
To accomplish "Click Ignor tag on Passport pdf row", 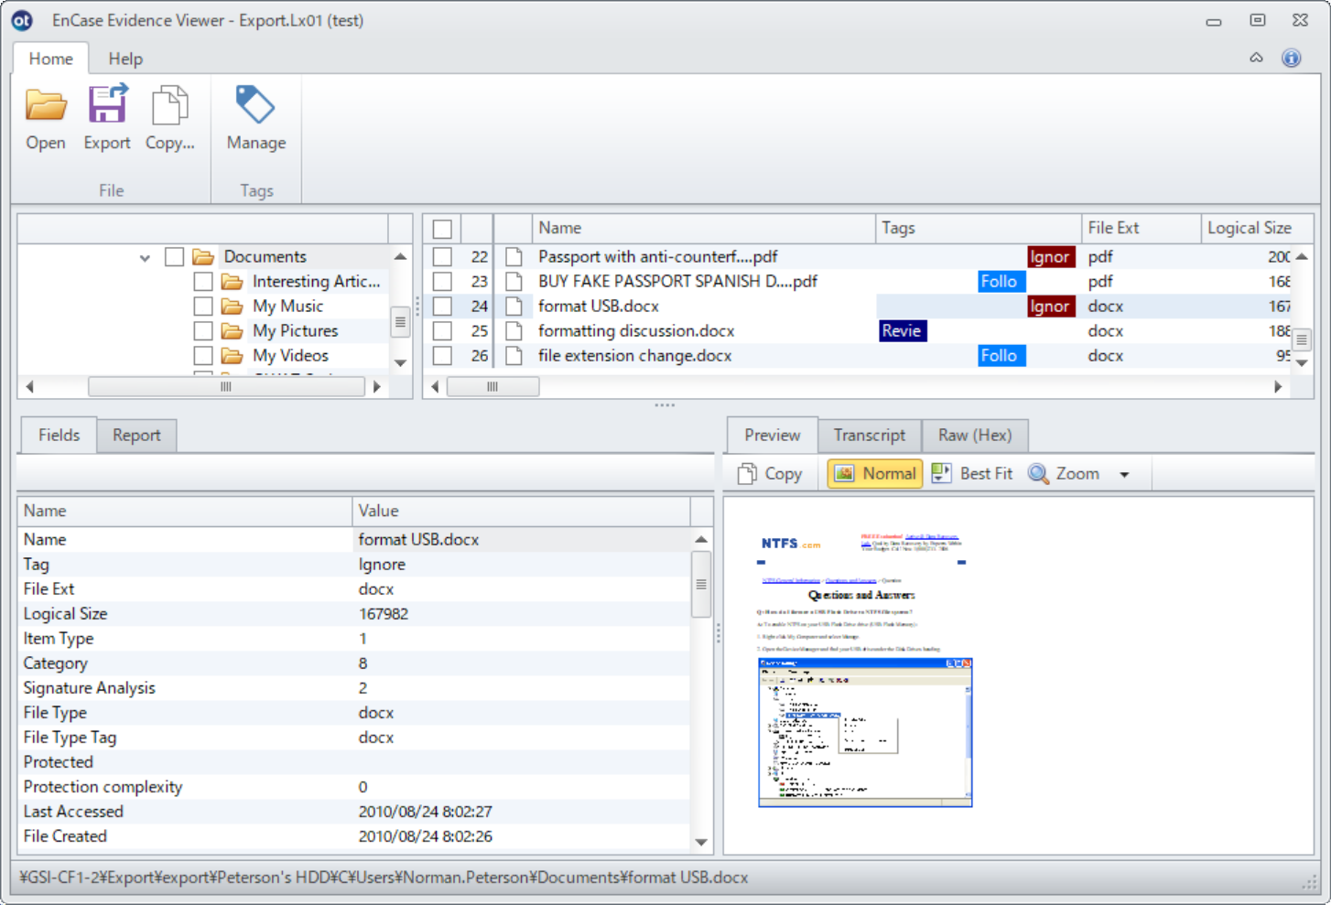I will tap(1050, 257).
